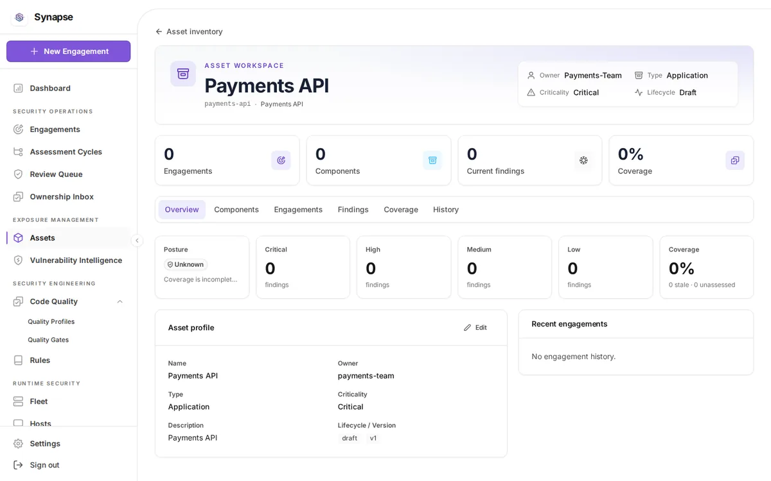Click the Lifecycle pulse icon
771x481 pixels.
point(639,92)
